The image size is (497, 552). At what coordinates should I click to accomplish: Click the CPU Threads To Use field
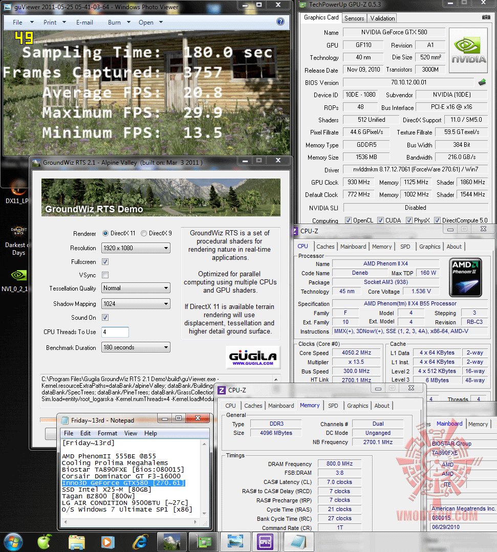pyautogui.click(x=115, y=332)
